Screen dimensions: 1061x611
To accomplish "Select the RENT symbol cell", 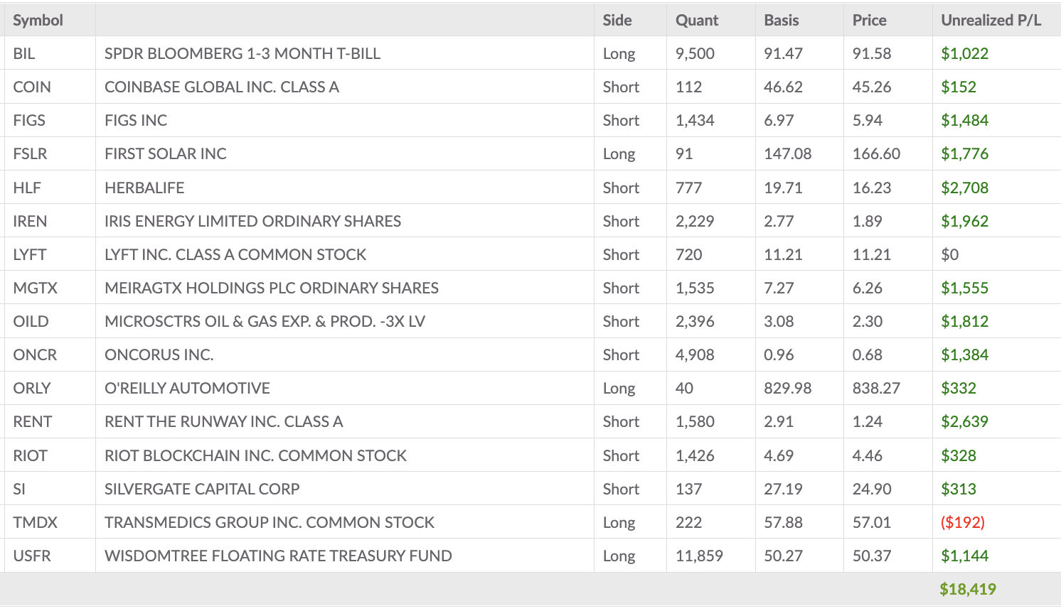I will point(33,421).
